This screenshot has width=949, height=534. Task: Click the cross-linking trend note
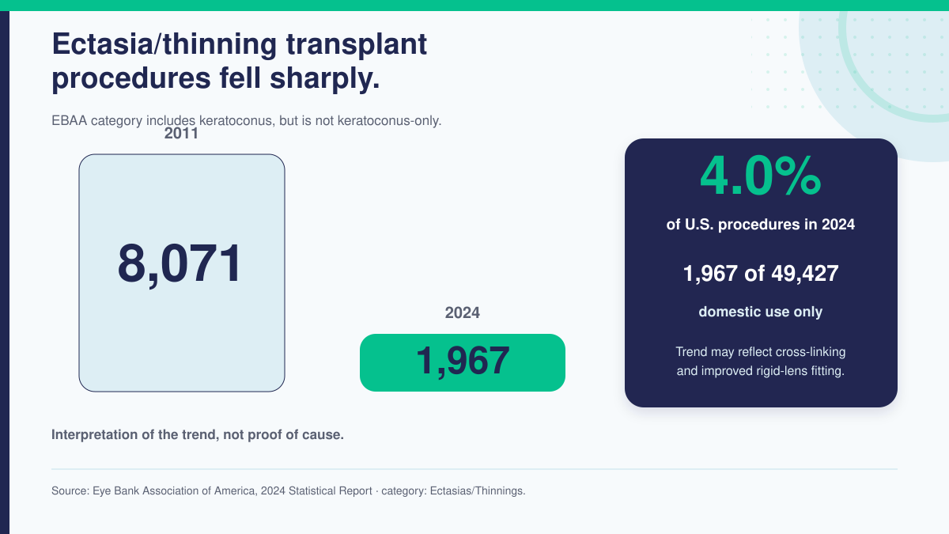tap(761, 361)
